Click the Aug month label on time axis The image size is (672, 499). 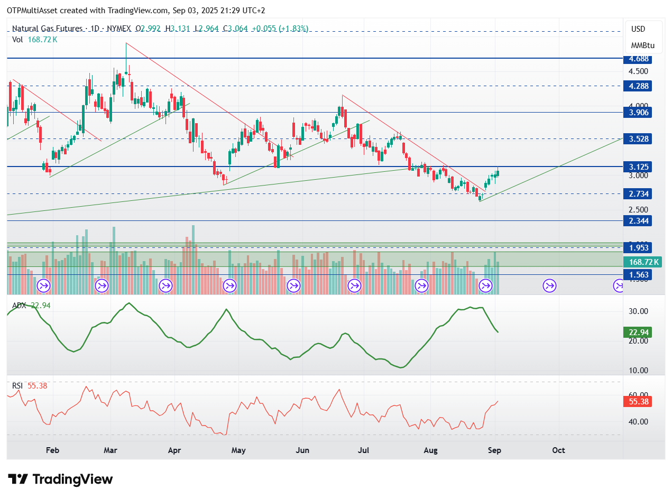431,450
